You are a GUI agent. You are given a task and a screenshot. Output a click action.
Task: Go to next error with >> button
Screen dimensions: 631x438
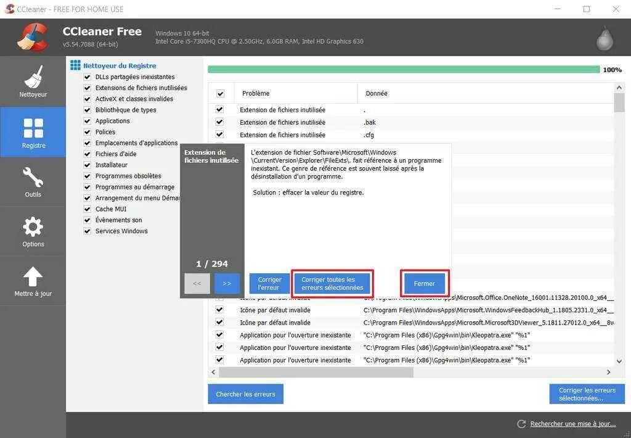click(x=227, y=283)
